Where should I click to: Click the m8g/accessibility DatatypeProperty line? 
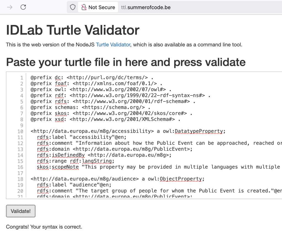click(x=128, y=131)
